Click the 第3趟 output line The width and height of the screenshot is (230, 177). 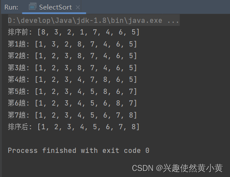(72, 68)
